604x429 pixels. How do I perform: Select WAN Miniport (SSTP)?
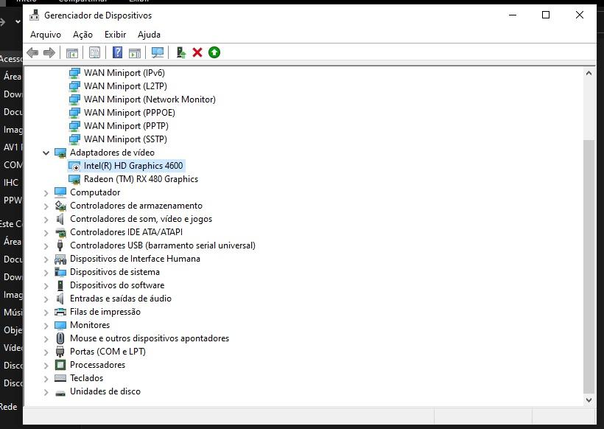(125, 139)
